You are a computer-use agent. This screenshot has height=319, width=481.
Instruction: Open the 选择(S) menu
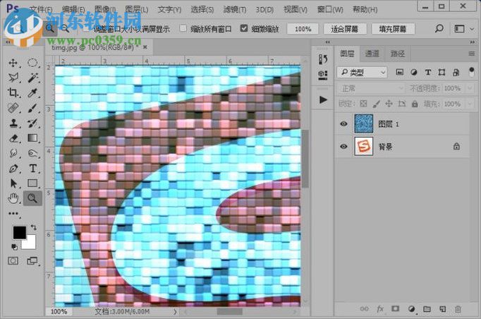(x=202, y=9)
